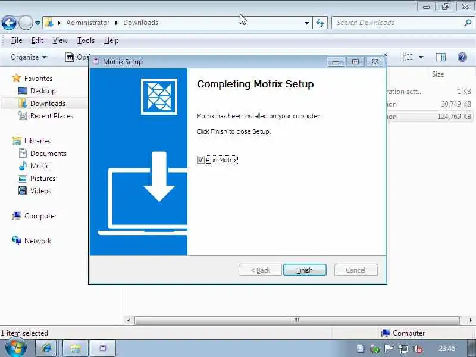Open the File menu
The image size is (476, 357).
click(x=17, y=40)
